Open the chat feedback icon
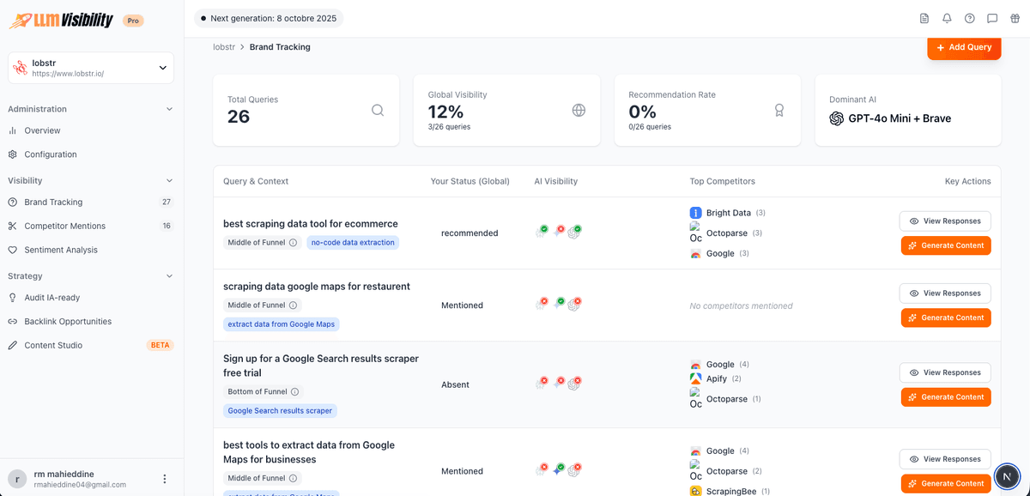Image resolution: width=1030 pixels, height=496 pixels. tap(992, 18)
